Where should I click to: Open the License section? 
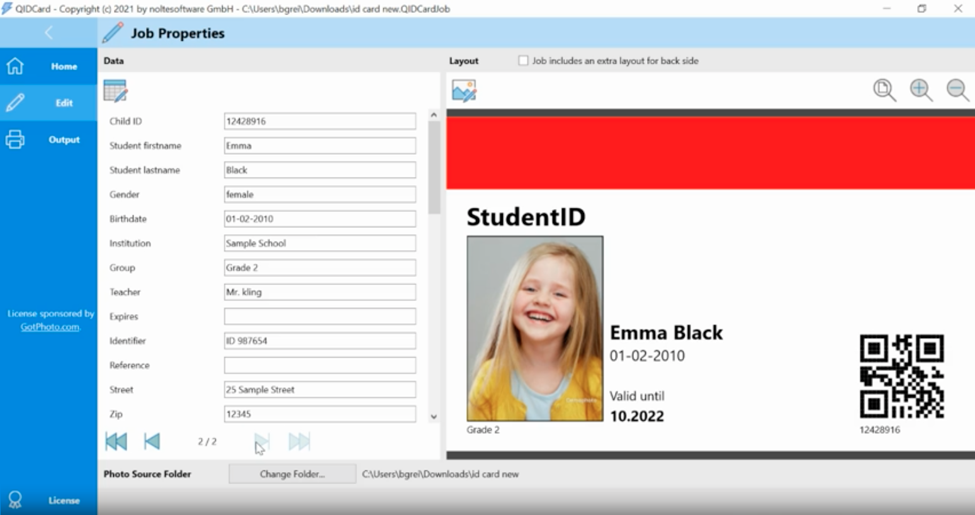48,500
